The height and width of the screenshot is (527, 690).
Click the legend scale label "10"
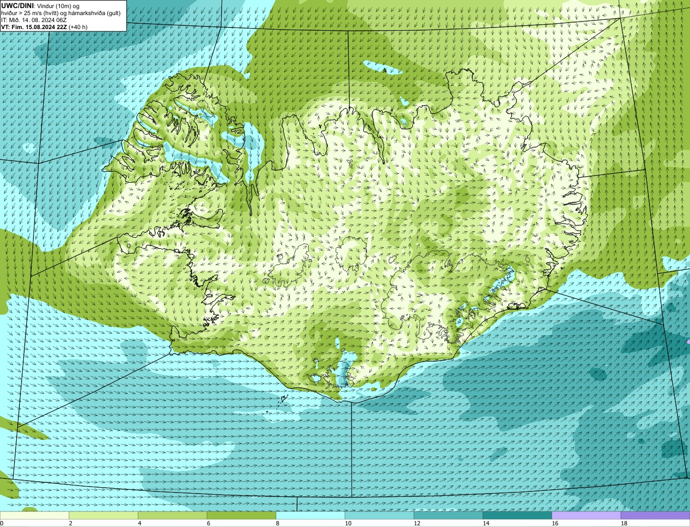tap(348, 523)
